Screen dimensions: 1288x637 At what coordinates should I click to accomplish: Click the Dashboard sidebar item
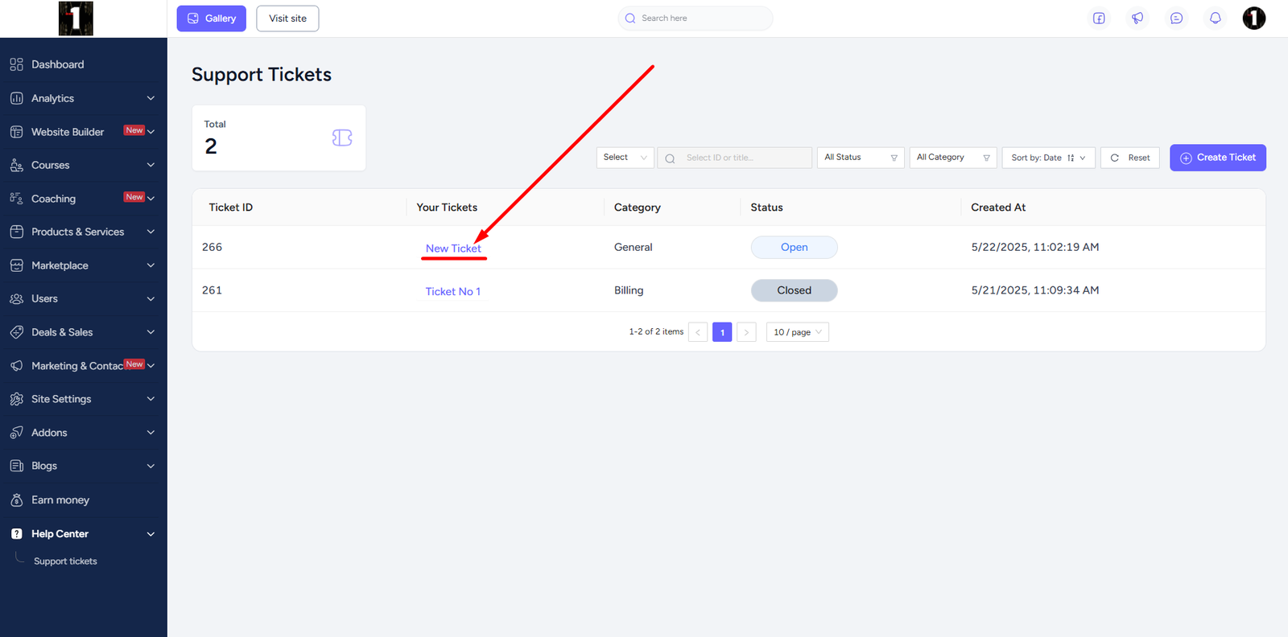pos(57,64)
